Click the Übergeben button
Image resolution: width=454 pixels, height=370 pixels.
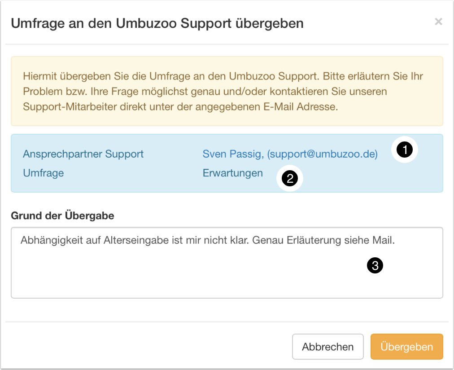point(406,347)
